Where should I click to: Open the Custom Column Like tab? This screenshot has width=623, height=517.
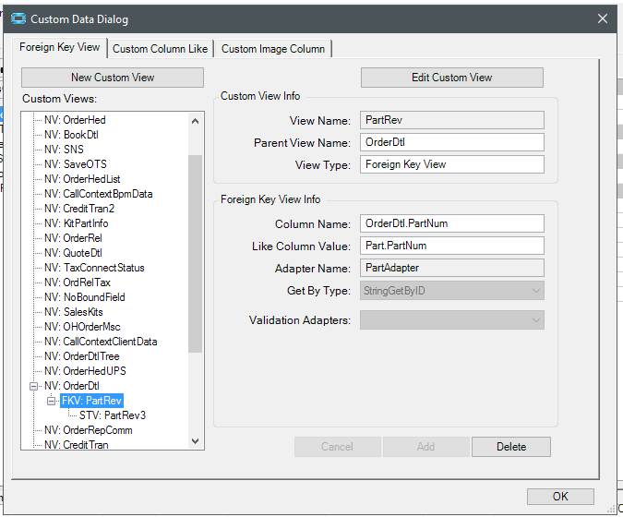pyautogui.click(x=160, y=49)
